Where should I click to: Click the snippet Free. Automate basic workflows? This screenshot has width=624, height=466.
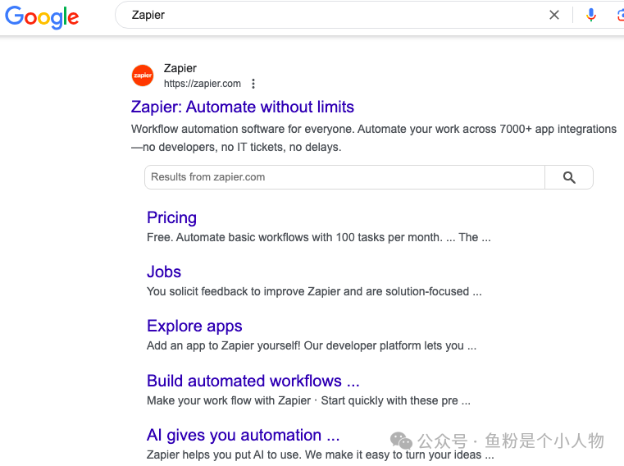point(319,237)
